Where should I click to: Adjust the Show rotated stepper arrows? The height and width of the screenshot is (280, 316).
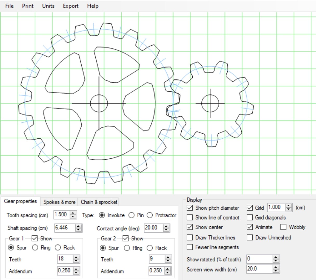click(276, 259)
